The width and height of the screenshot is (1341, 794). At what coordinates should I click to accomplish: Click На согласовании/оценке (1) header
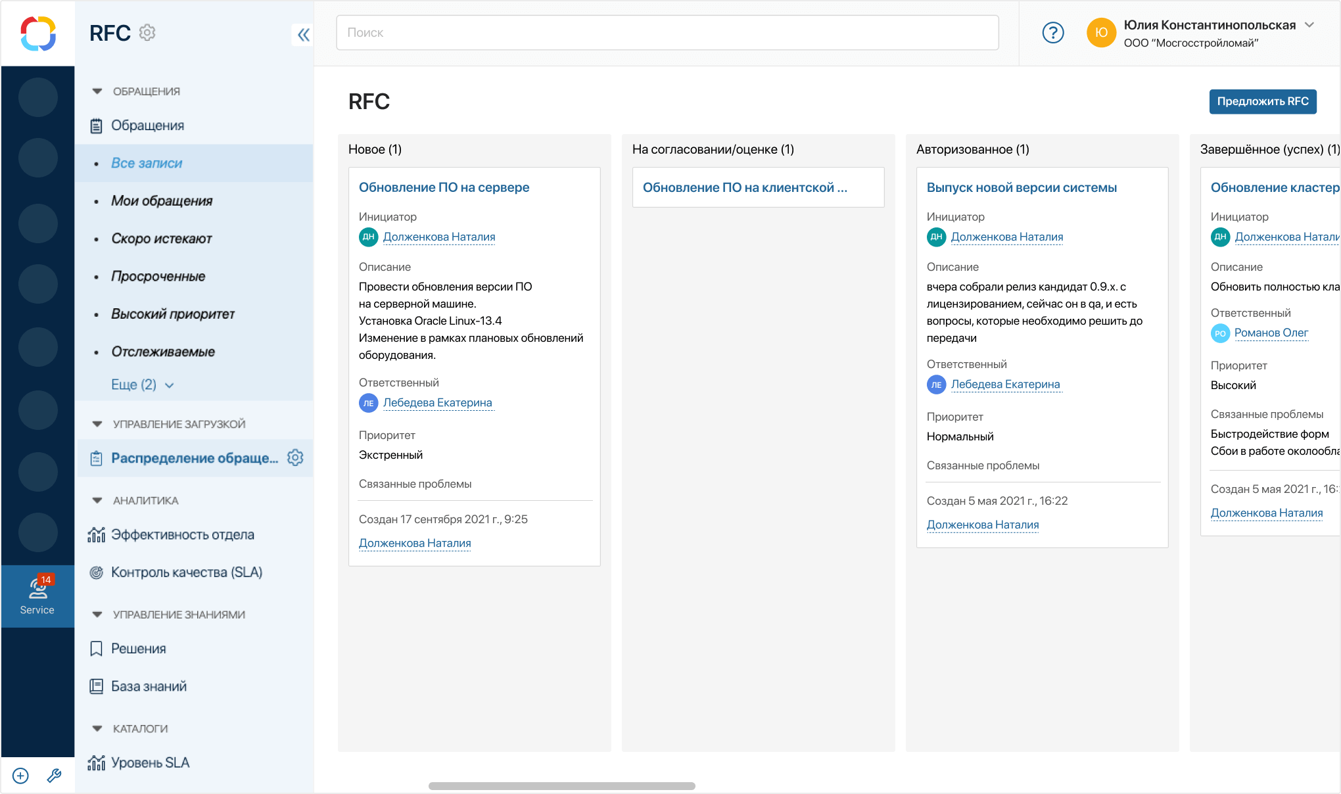click(x=713, y=149)
